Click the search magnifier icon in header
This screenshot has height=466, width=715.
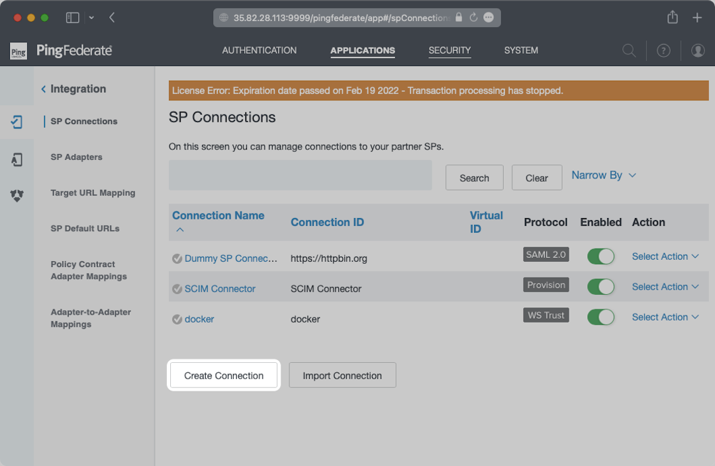click(x=629, y=51)
